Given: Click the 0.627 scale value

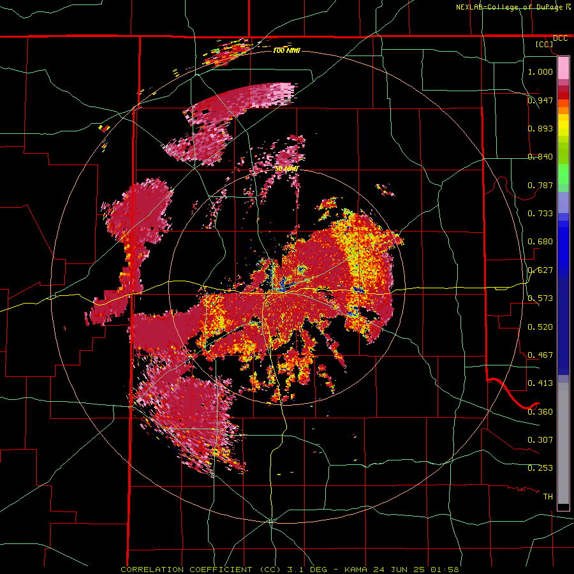Looking at the screenshot, I should pyautogui.click(x=540, y=270).
